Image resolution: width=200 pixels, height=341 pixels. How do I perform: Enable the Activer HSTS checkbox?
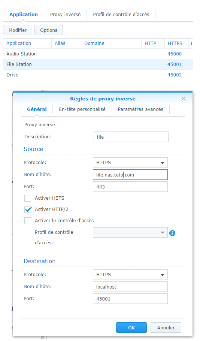28,198
